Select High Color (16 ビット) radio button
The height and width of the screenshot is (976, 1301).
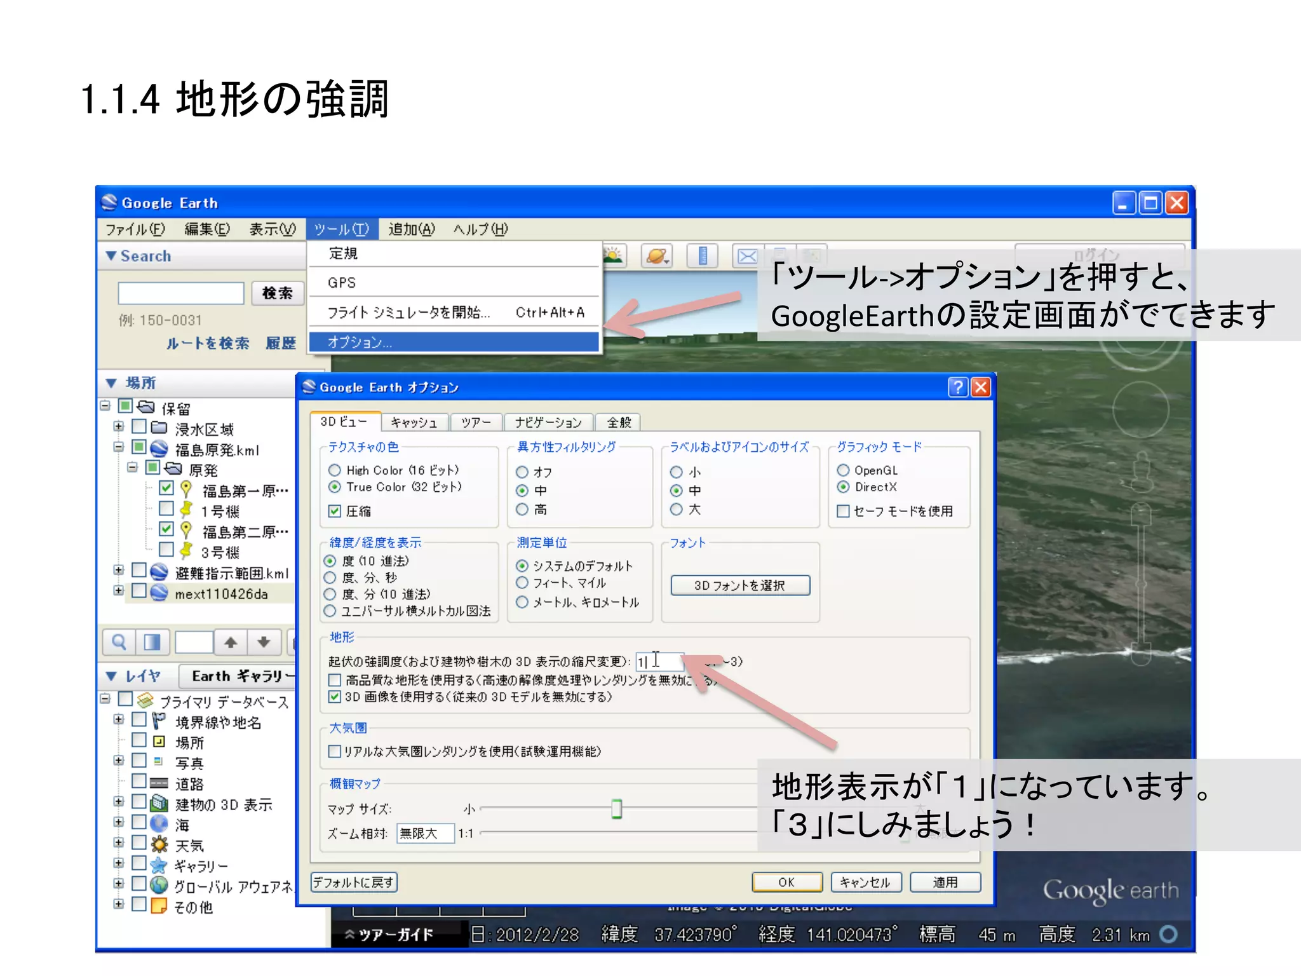(x=335, y=470)
